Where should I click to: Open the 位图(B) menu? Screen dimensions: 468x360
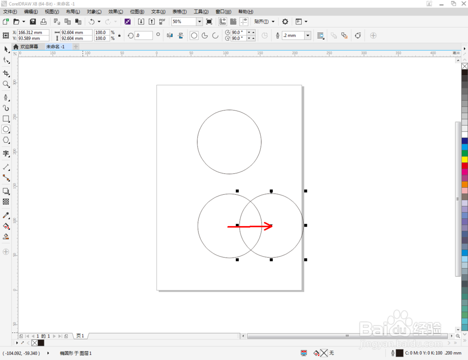137,12
